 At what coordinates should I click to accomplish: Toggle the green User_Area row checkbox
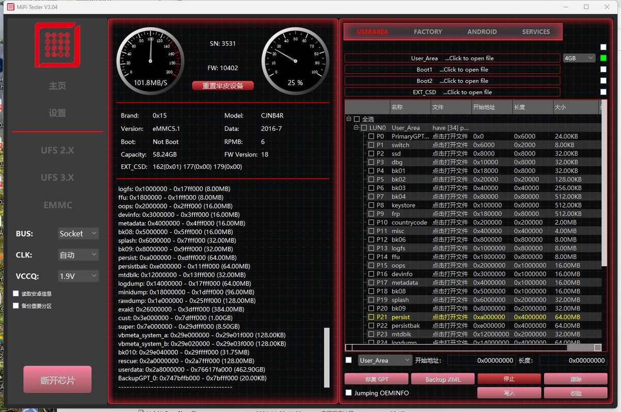(x=603, y=58)
